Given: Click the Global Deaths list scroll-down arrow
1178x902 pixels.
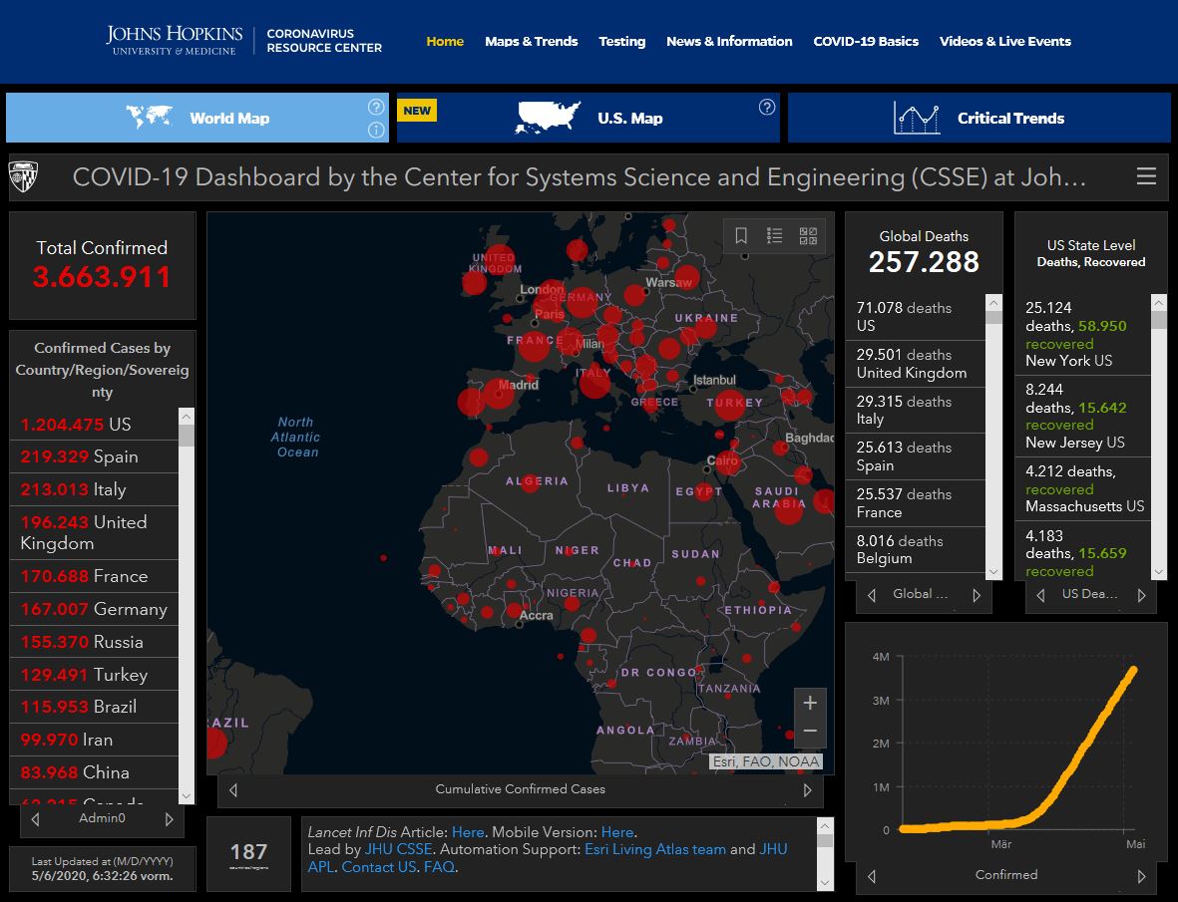Looking at the screenshot, I should (993, 572).
